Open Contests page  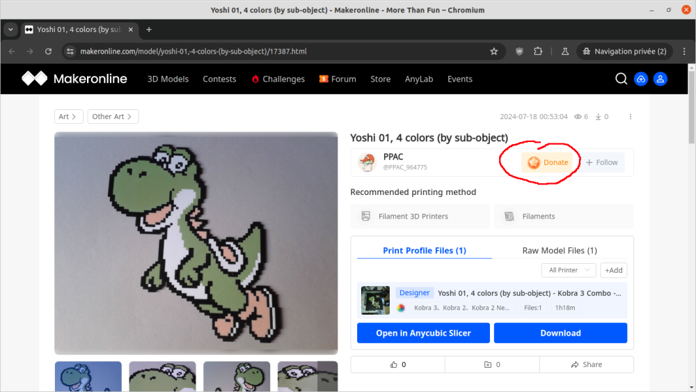click(219, 79)
